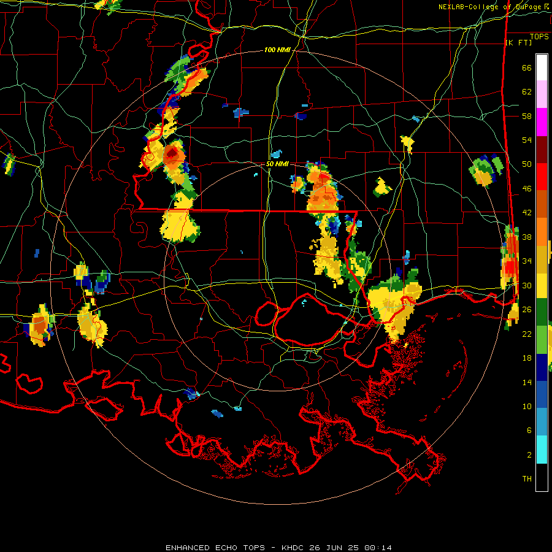Viewport: 552px width, 552px height.
Task: Select the bright red swatch in the legend scale
Action: click(542, 177)
